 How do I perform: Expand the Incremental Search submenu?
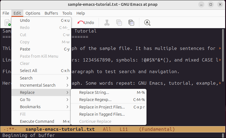pos(41,85)
